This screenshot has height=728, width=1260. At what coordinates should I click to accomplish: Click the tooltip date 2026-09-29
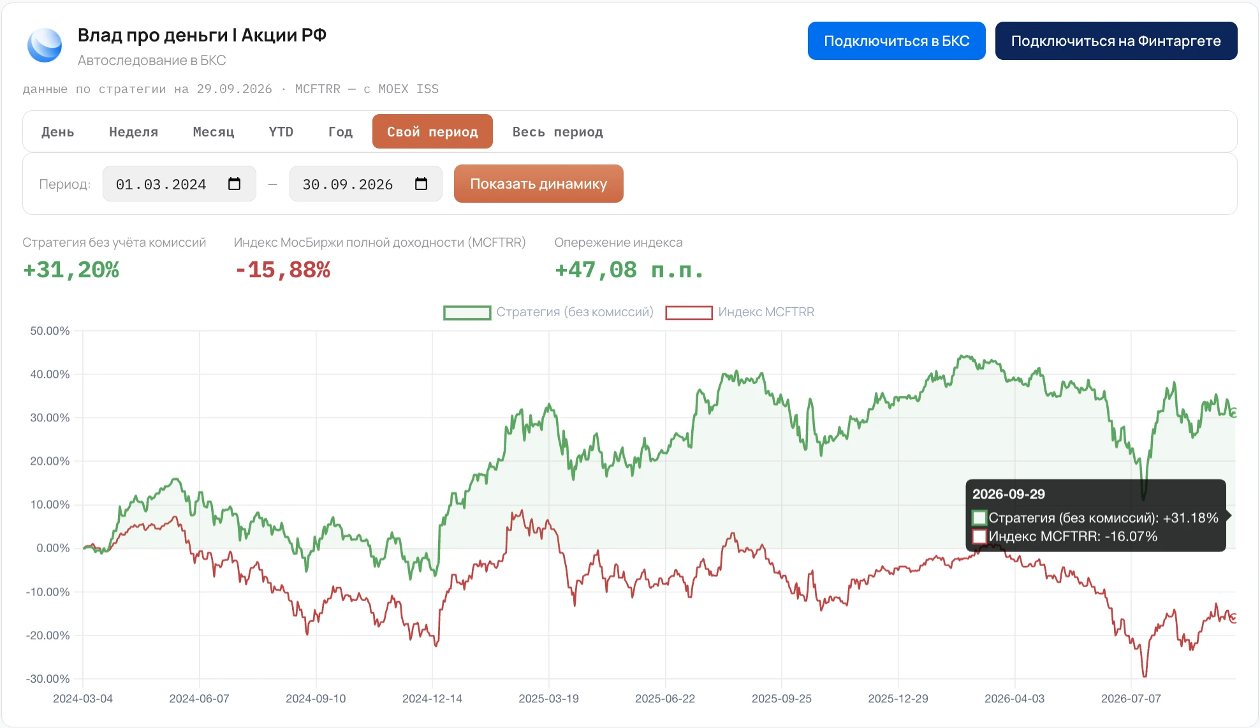coord(1009,494)
